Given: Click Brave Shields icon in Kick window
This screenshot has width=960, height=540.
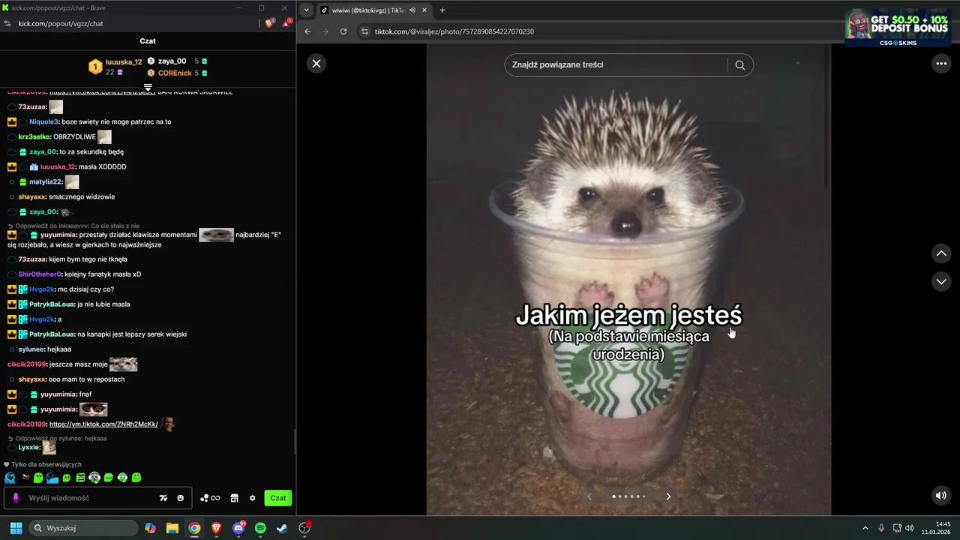Looking at the screenshot, I should click(269, 23).
